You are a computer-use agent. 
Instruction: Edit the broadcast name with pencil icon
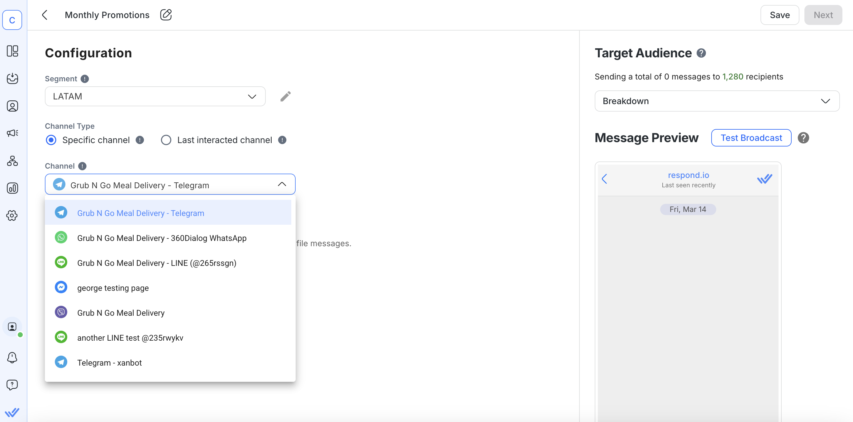[x=165, y=15]
